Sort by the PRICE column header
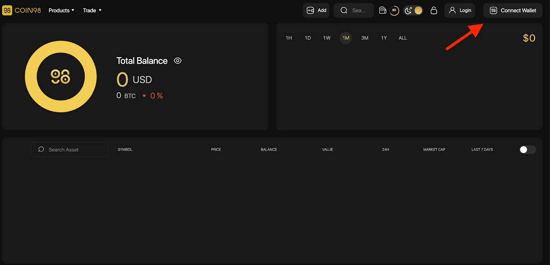The width and height of the screenshot is (550, 265). tap(216, 149)
